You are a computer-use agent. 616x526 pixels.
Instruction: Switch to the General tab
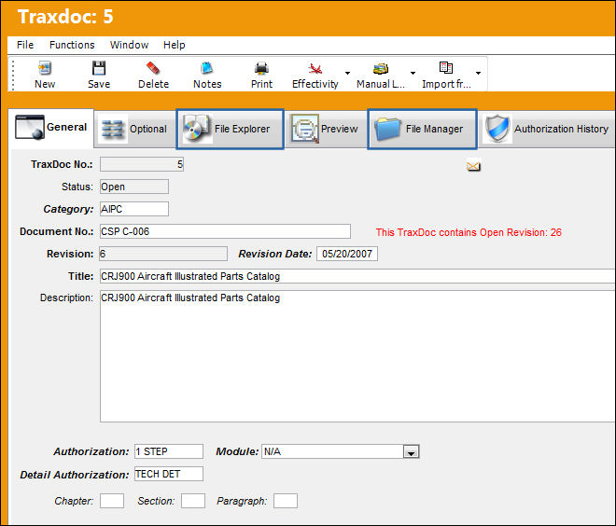51,128
